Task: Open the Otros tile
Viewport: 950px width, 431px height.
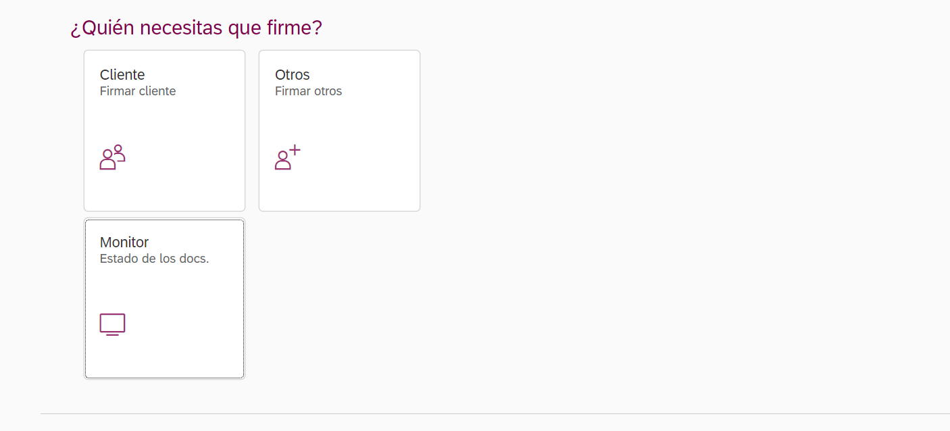Action: 339,130
